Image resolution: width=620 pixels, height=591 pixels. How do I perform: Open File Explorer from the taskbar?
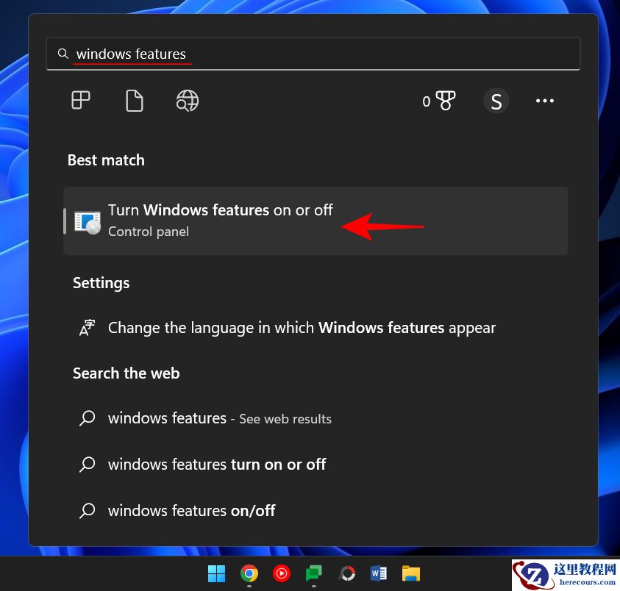coord(410,573)
